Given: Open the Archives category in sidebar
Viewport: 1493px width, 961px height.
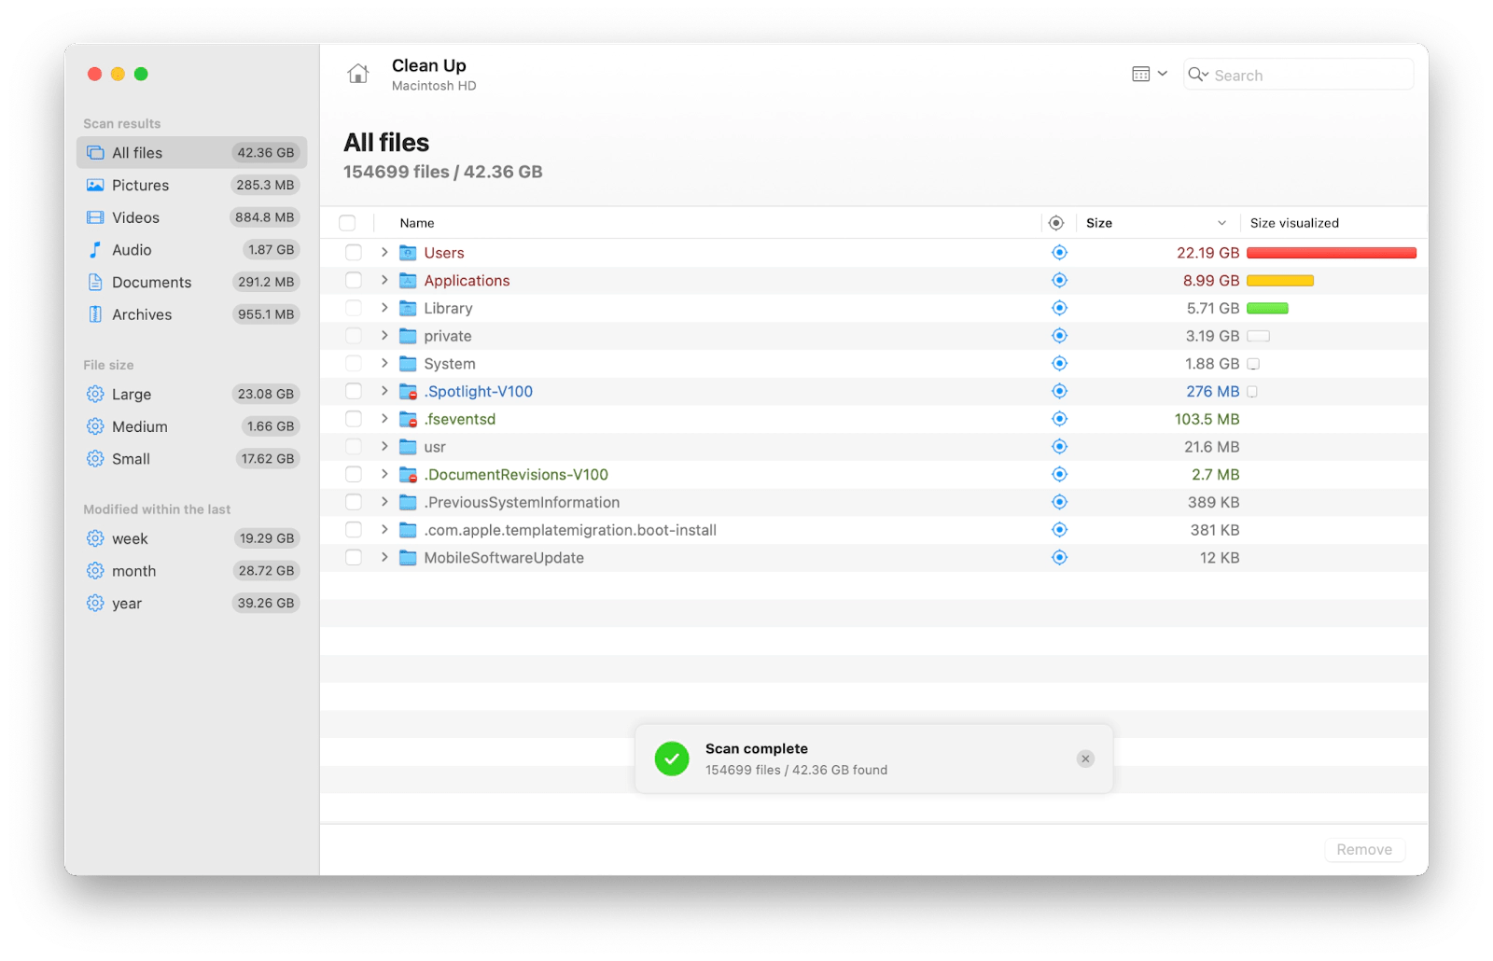Looking at the screenshot, I should [x=142, y=314].
